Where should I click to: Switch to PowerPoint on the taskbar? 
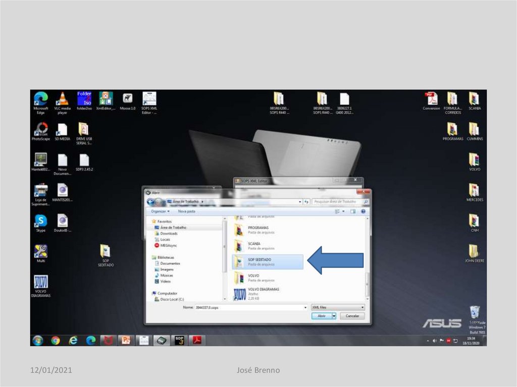[126, 340]
